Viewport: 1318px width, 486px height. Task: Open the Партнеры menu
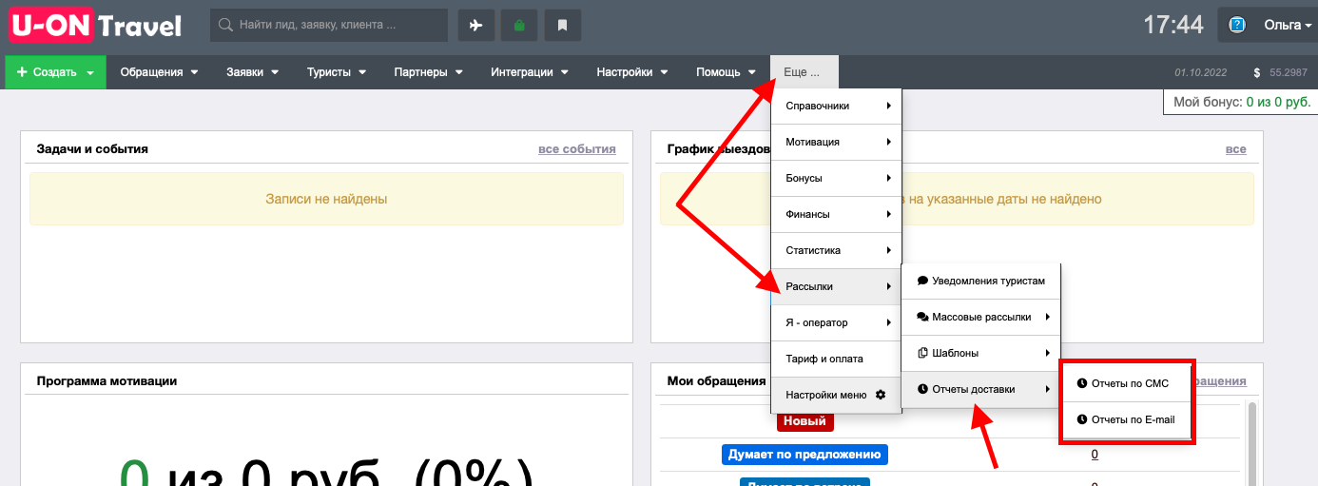(x=428, y=72)
